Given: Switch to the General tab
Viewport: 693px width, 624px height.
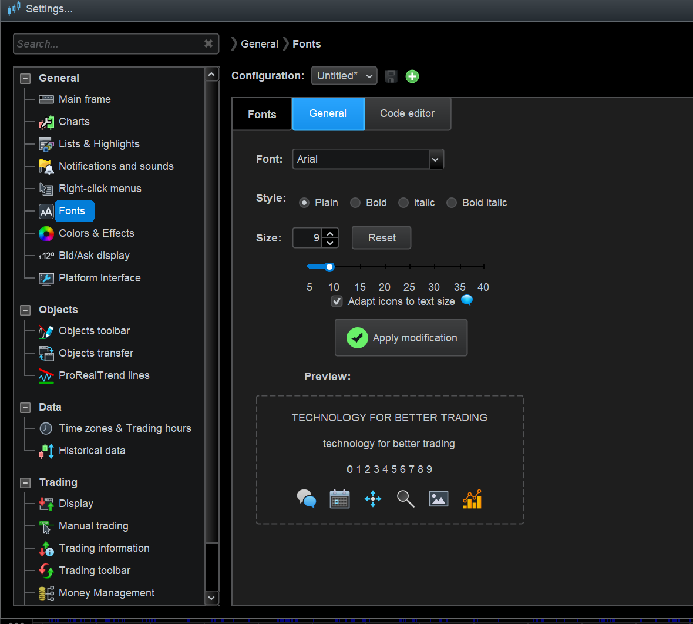Looking at the screenshot, I should [328, 113].
